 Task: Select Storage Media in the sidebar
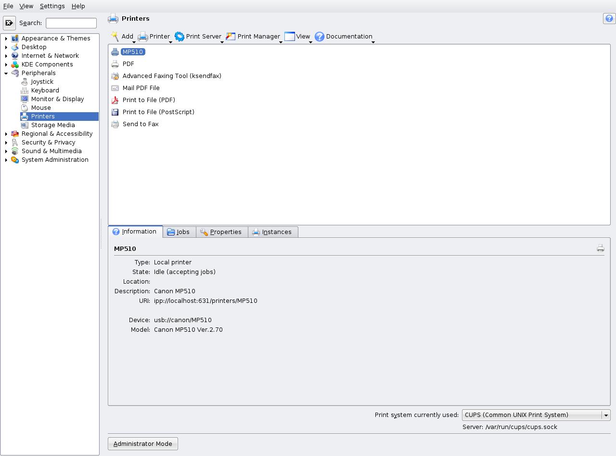tap(53, 125)
